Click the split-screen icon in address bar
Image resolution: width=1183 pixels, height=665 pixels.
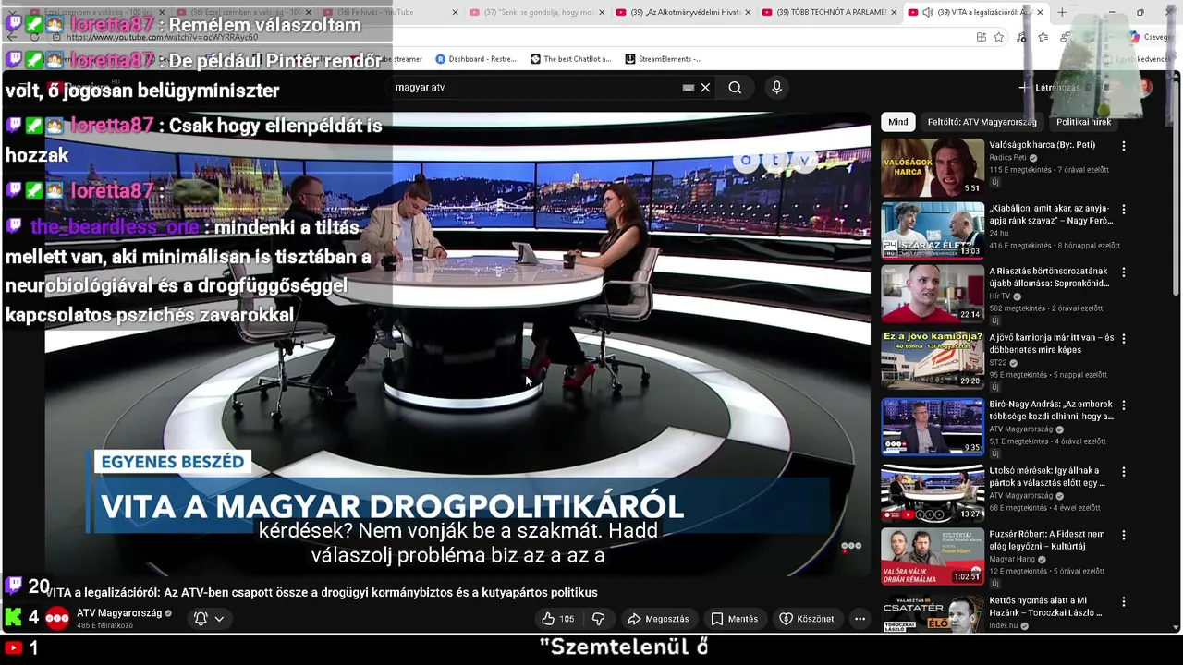click(x=981, y=37)
